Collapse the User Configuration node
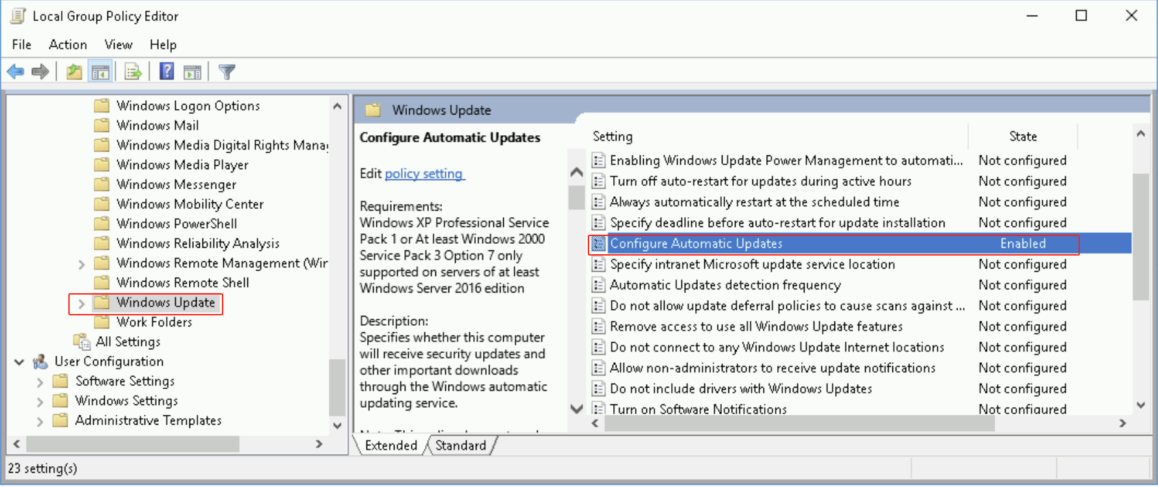Image resolution: width=1158 pixels, height=487 pixels. point(20,362)
